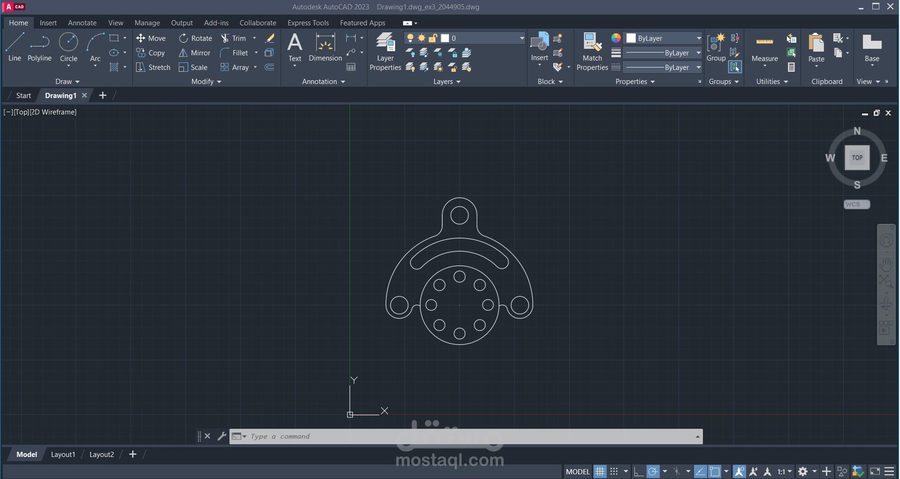Screen dimensions: 900x479
Task: Turn off layer 0 visibility bulb
Action: pyautogui.click(x=411, y=38)
